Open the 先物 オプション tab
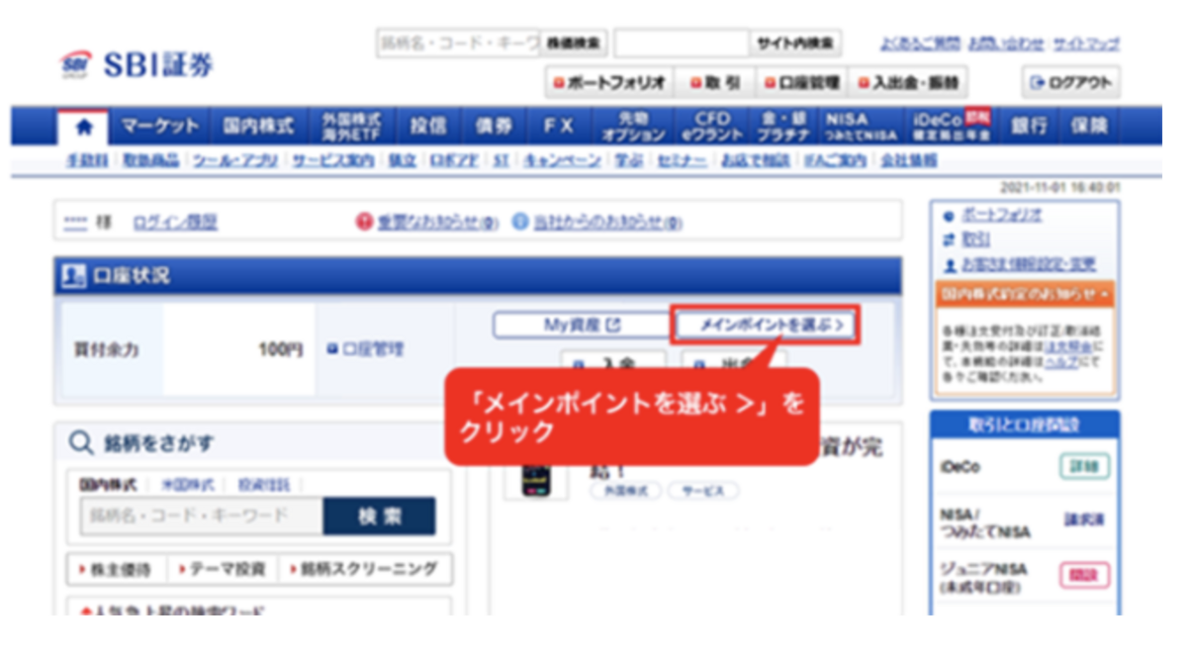This screenshot has width=1187, height=656. (633, 127)
